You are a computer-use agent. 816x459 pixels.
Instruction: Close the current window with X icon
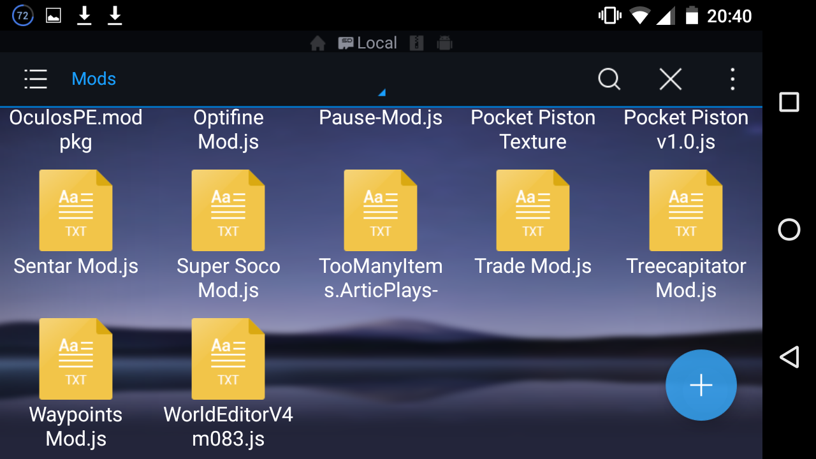point(671,79)
